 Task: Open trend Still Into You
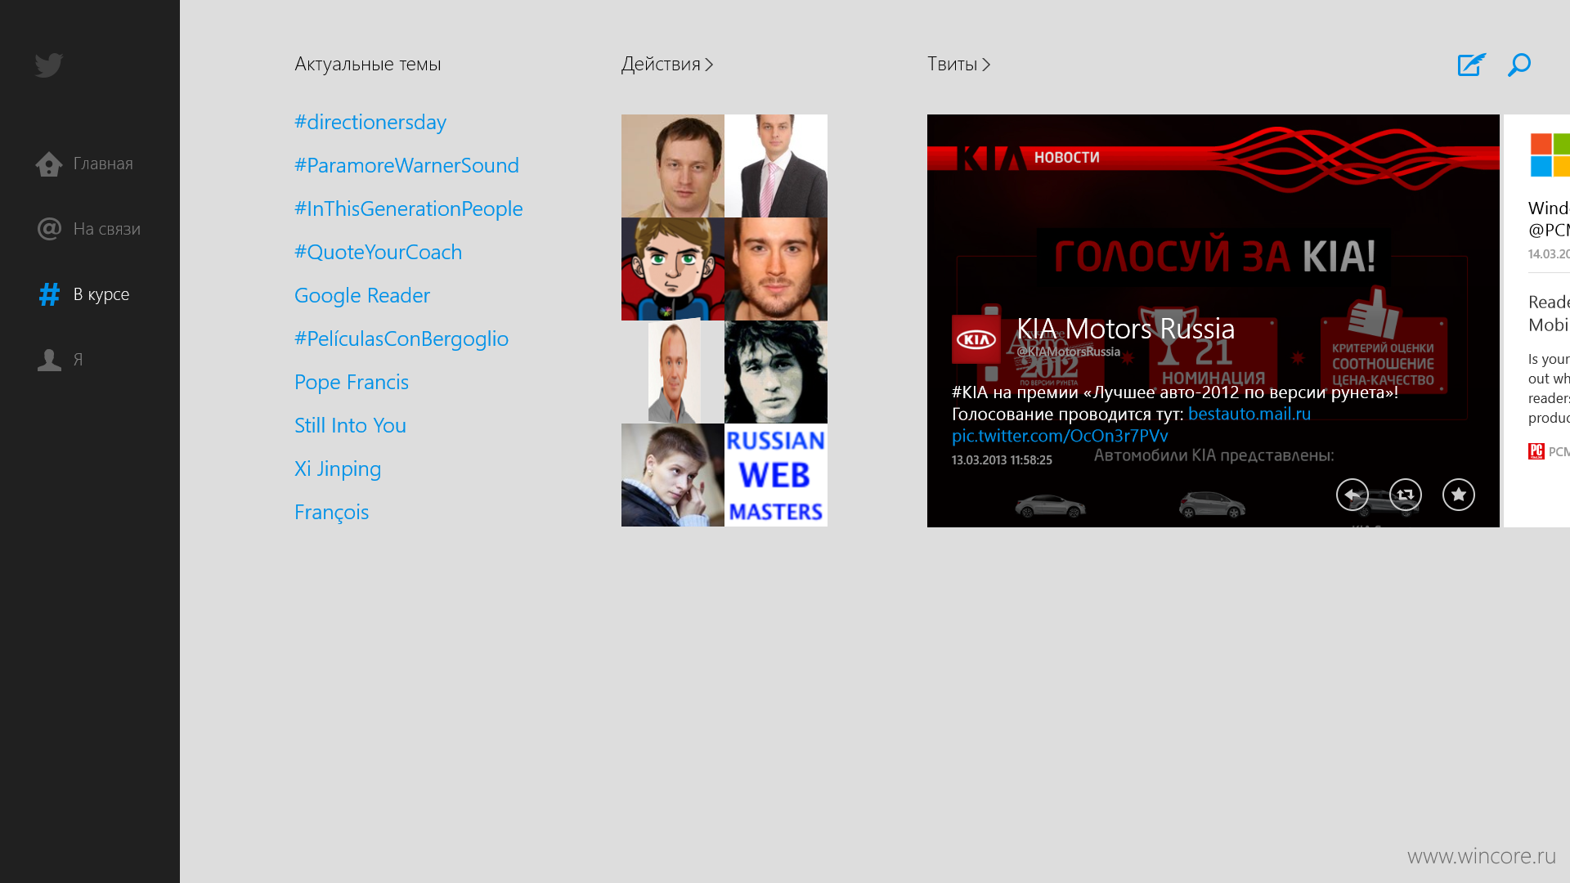coord(350,425)
